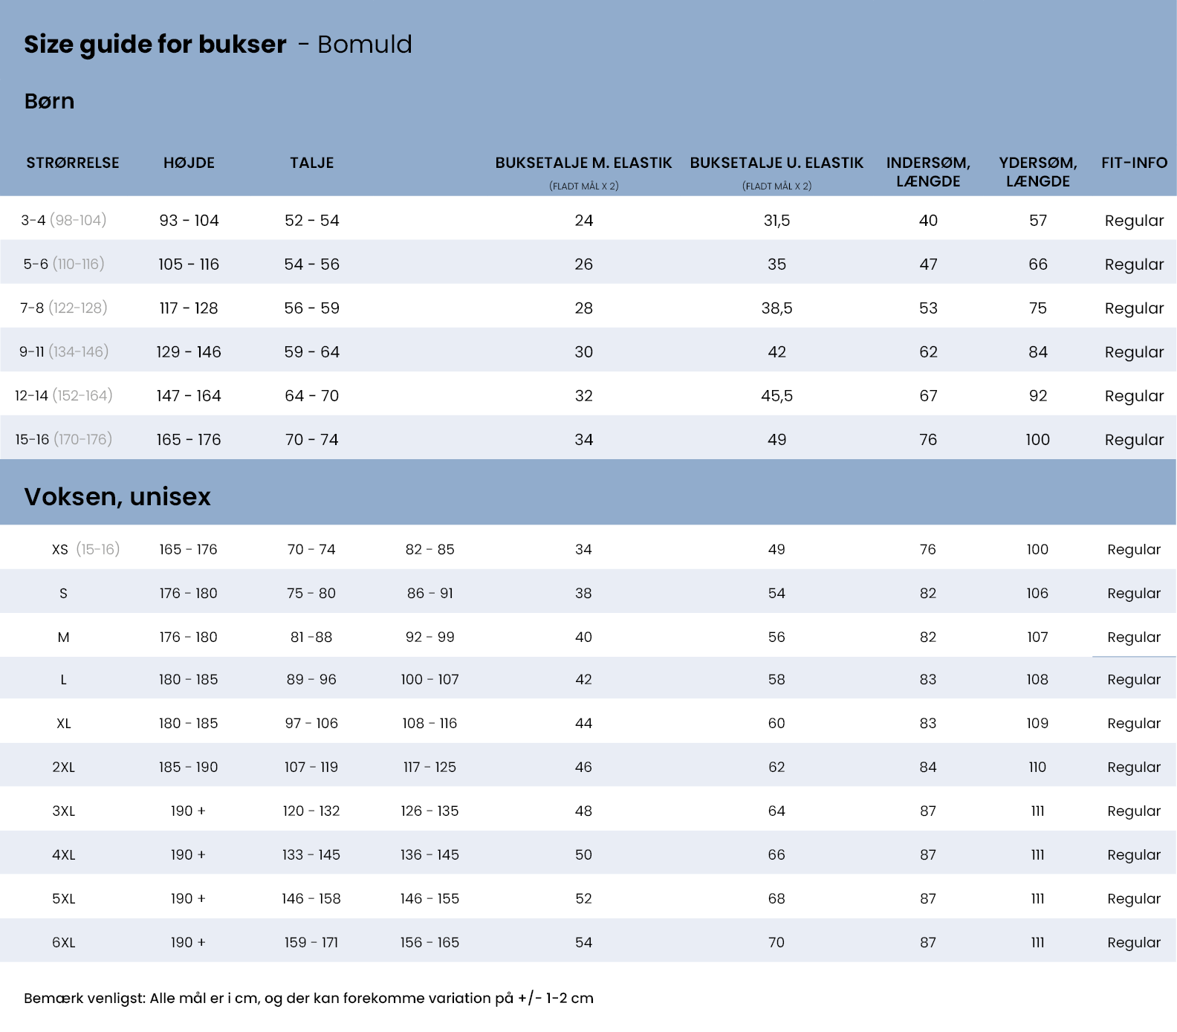
Task: Click the FIT-INFO column header
Action: [1134, 163]
